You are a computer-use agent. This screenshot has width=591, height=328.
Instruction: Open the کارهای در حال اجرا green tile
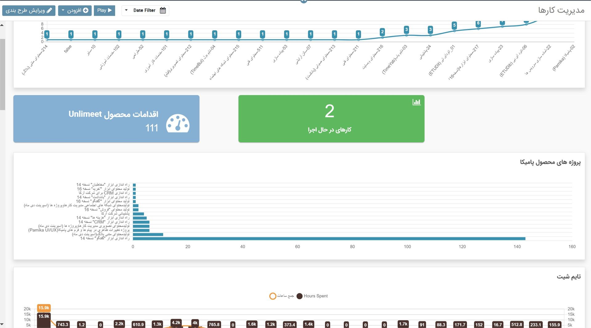click(x=331, y=119)
